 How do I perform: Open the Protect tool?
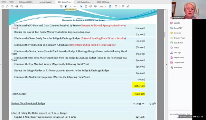(175, 48)
